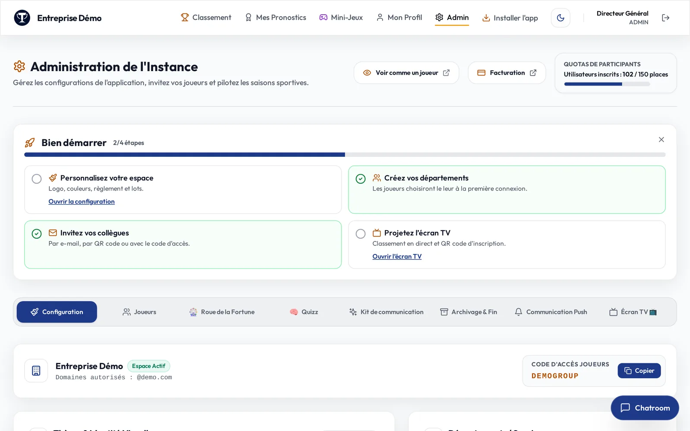Screen dimensions: 690x431
Task: Toggle the Invitez vos collègues checkmark
Action: [37, 234]
